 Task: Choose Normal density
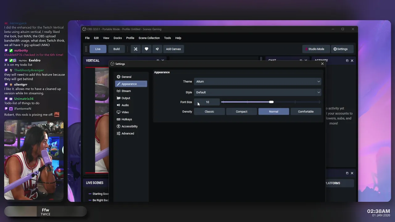click(274, 112)
